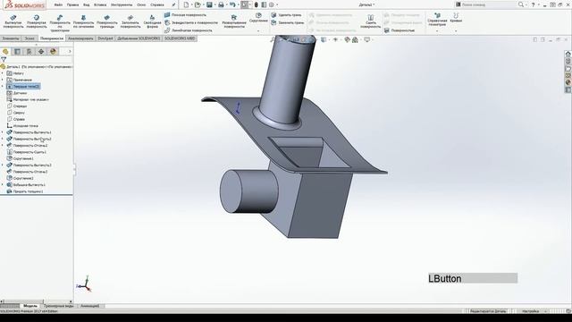Open dropdown arrow under Скругление
Image resolution: width=572 pixels, height=322 pixels.
[x=258, y=31]
